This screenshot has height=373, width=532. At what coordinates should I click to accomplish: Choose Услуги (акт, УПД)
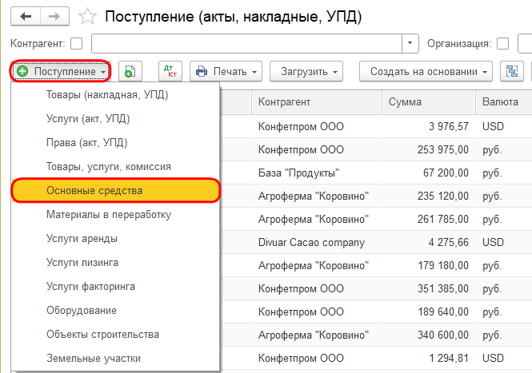click(x=115, y=118)
